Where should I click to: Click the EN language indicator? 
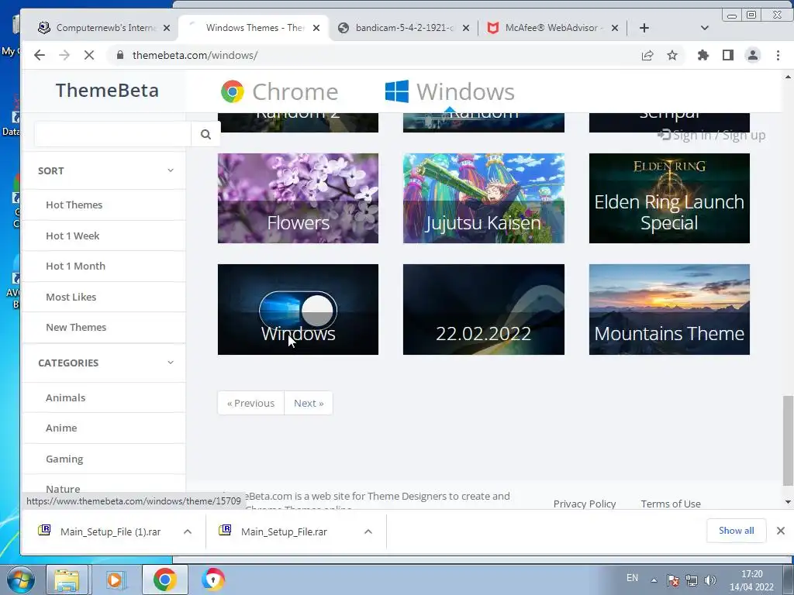(x=632, y=578)
